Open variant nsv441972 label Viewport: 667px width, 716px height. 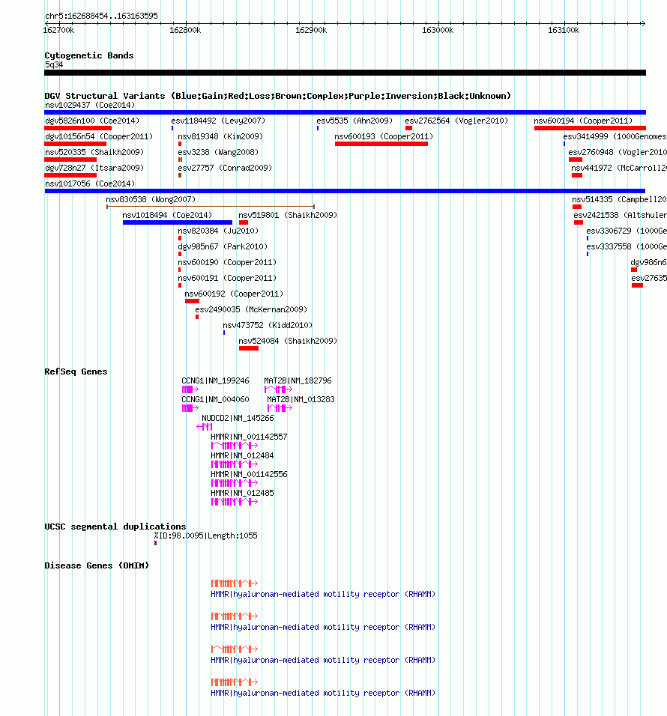pyautogui.click(x=618, y=168)
